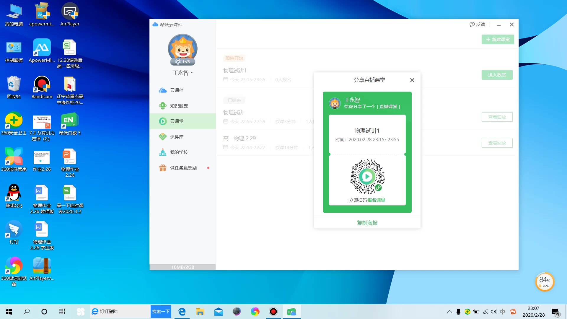567x319 pixels.
Task: Open File Explorer from the taskbar
Action: 200,312
